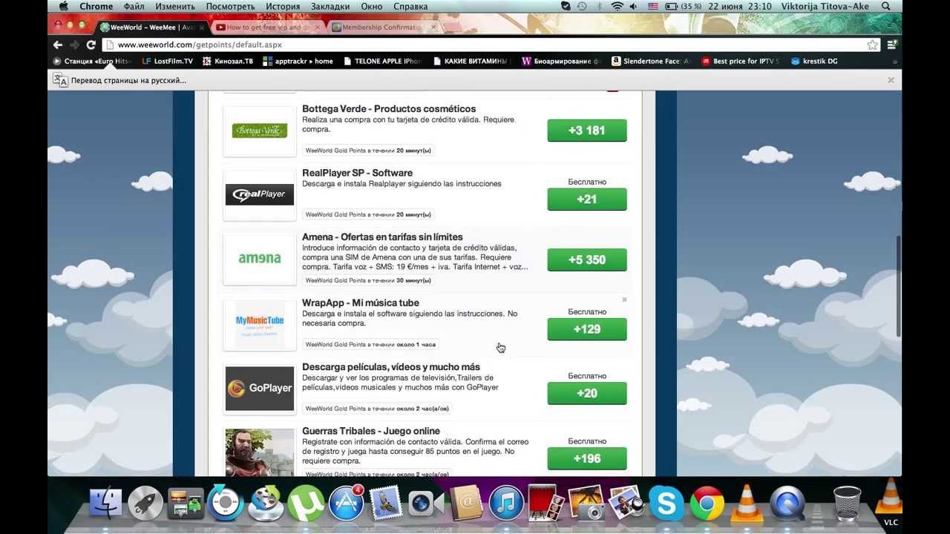Open the Справка menu
Viewport: 950px width, 534px height.
410,7
